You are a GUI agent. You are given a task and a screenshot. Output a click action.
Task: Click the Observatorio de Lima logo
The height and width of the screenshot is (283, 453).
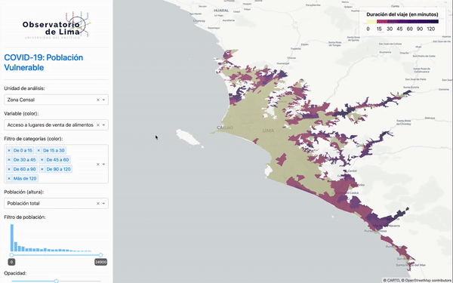pyautogui.click(x=57, y=25)
